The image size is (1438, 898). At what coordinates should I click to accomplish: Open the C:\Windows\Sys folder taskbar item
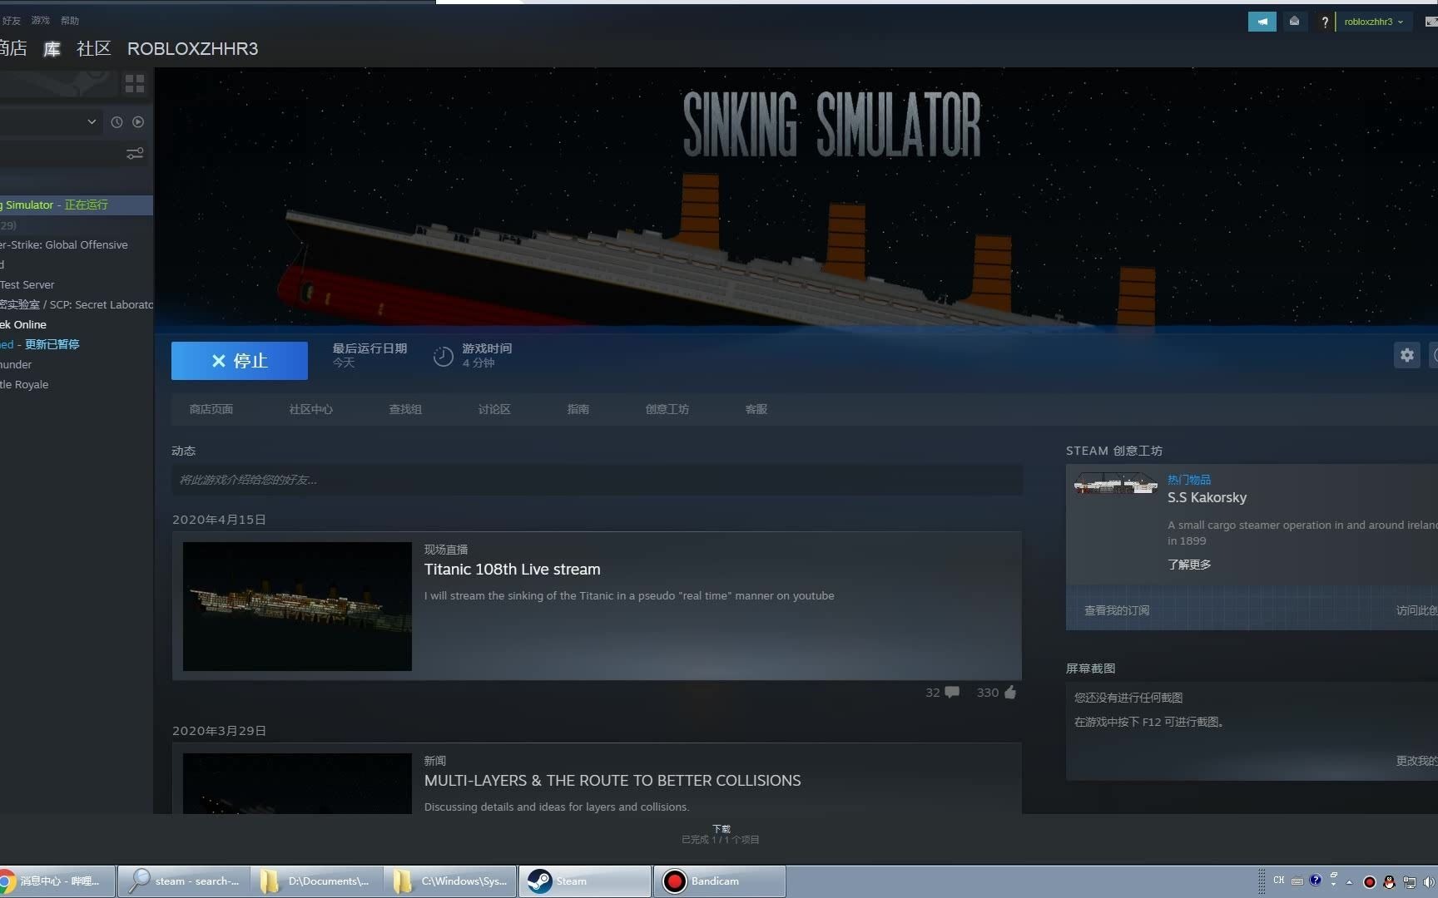[450, 881]
